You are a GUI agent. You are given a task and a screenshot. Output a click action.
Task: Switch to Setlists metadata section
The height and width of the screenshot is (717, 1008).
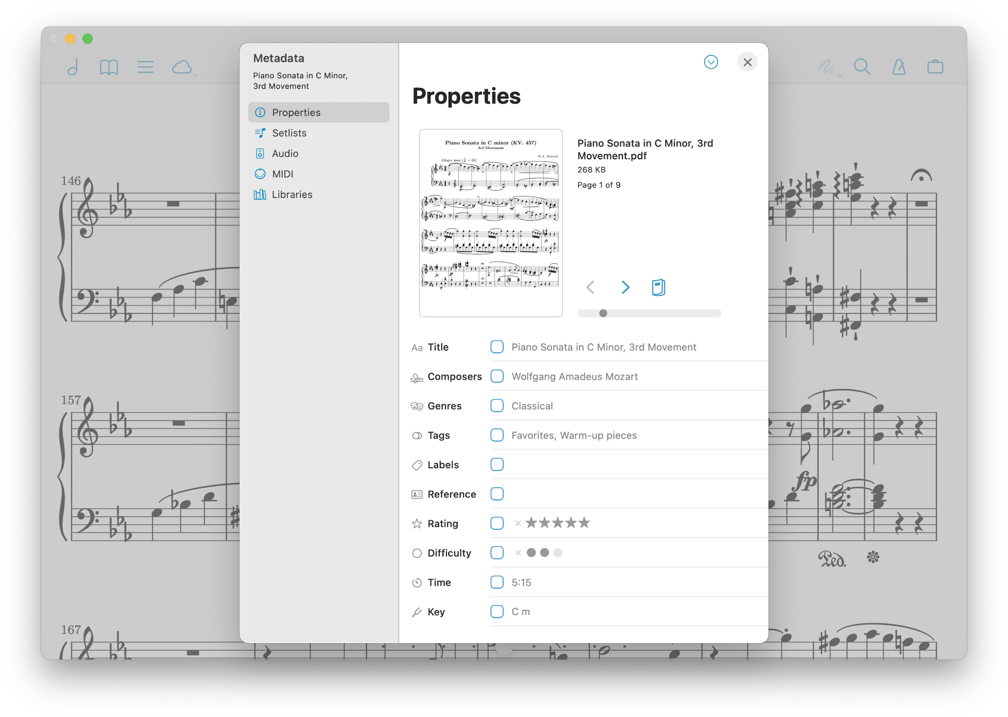tap(319, 133)
